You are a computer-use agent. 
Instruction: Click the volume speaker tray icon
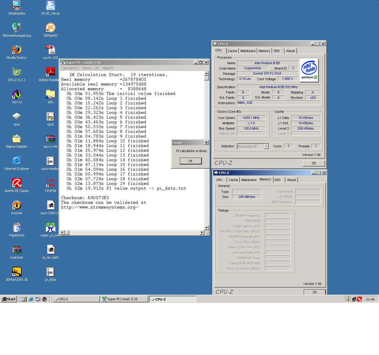pos(349,299)
